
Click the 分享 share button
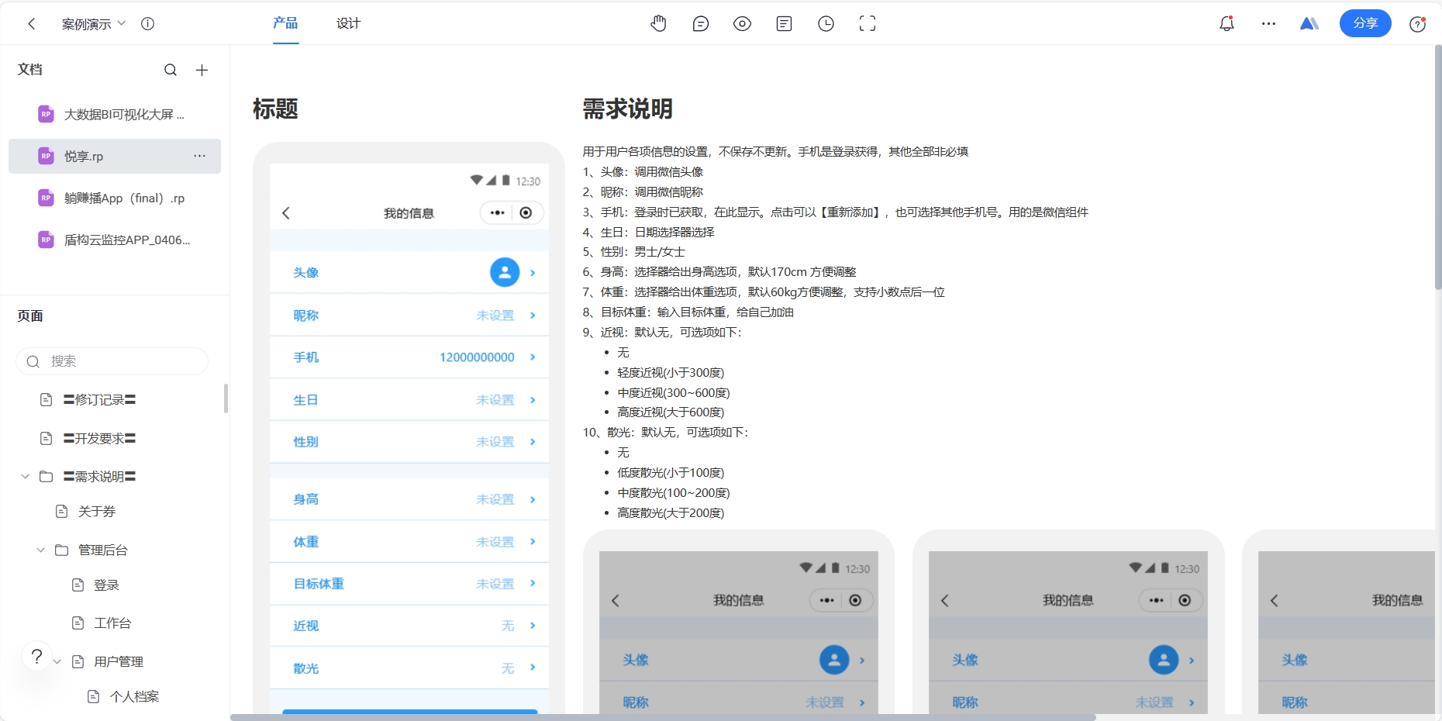click(1365, 23)
